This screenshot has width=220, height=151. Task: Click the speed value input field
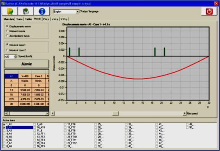9,56
